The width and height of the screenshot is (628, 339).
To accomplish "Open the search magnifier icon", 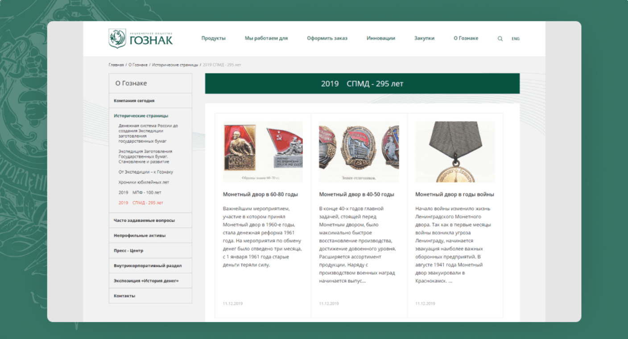I will (500, 38).
